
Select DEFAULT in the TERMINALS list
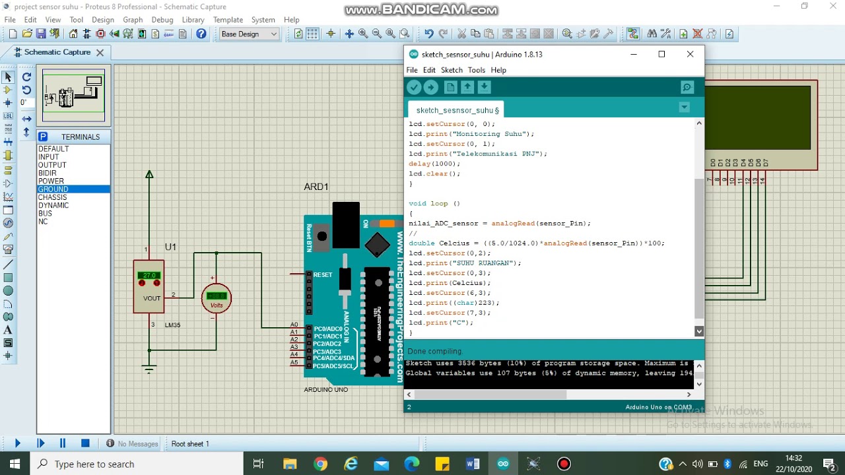click(x=53, y=149)
